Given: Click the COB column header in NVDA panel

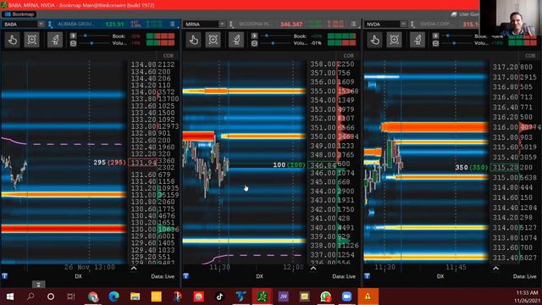Looking at the screenshot, I should (530, 56).
